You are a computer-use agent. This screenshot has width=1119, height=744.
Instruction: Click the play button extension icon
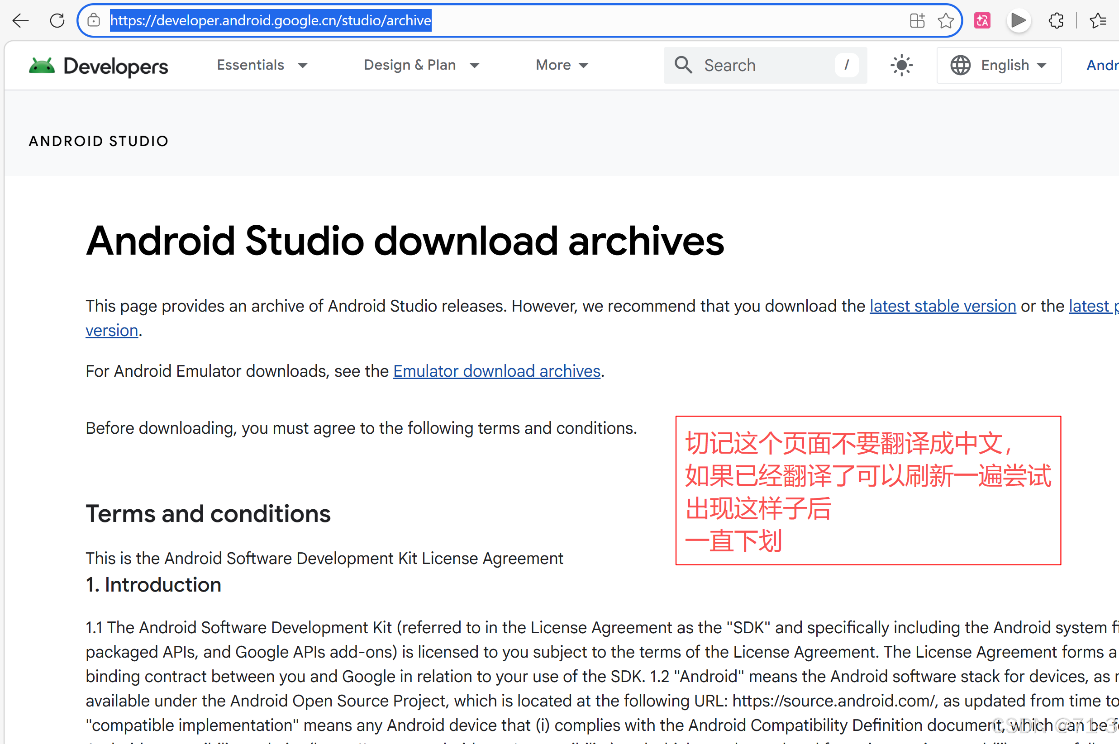click(1018, 20)
